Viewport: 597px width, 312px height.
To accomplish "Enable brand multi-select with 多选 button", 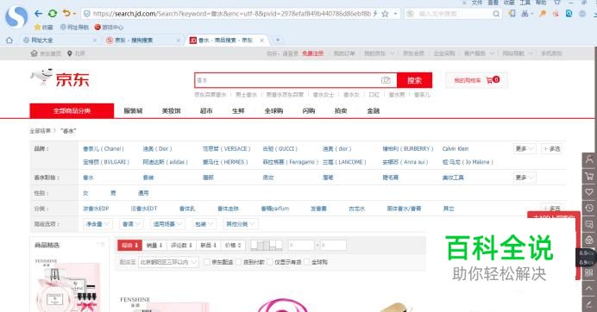I will (551, 149).
